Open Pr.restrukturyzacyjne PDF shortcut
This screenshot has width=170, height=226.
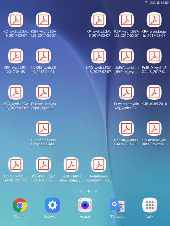click(43, 92)
